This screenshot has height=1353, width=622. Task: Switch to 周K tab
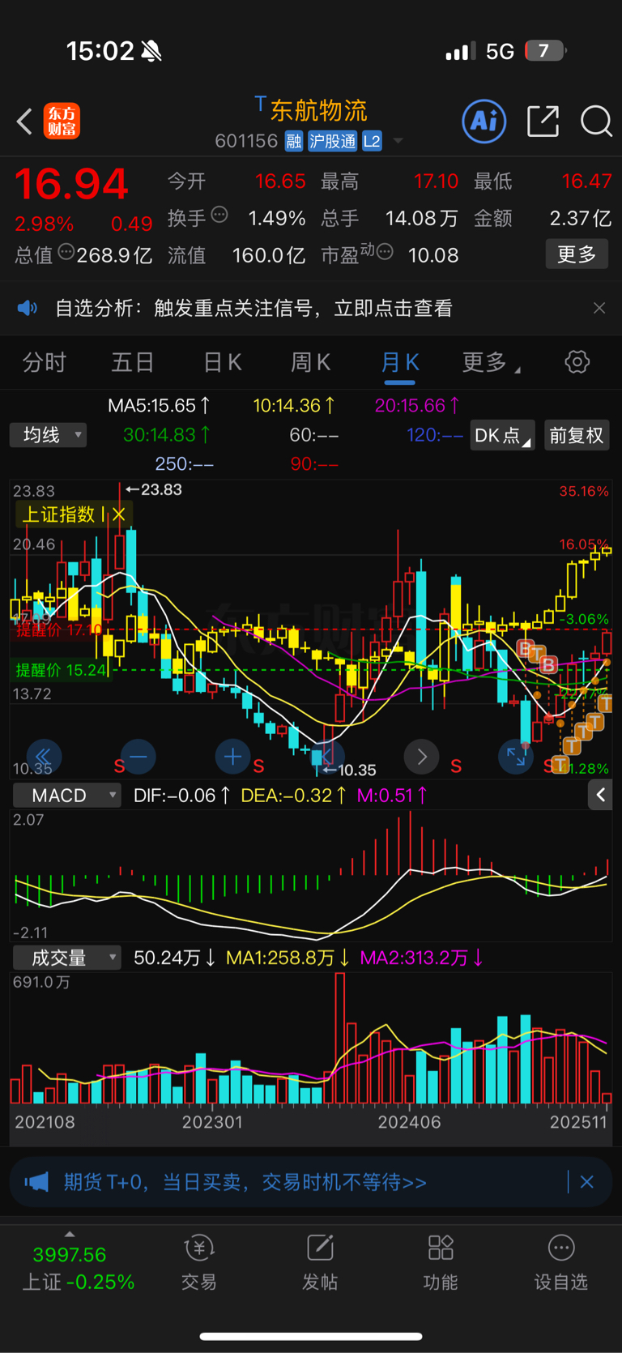[x=311, y=361]
